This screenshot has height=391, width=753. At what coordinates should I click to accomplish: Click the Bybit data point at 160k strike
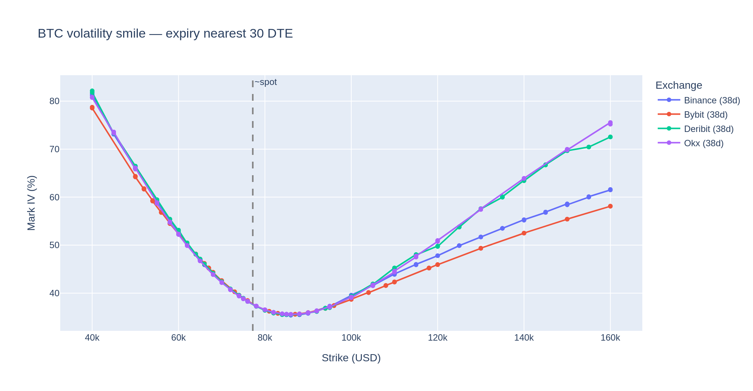click(x=610, y=206)
